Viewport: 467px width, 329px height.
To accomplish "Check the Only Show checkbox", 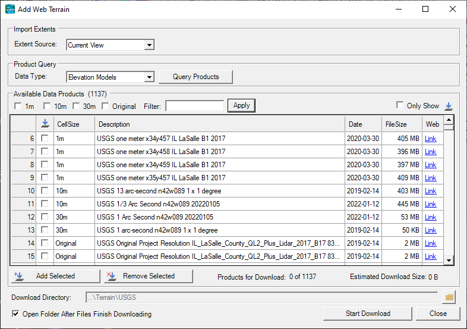I will coord(400,105).
